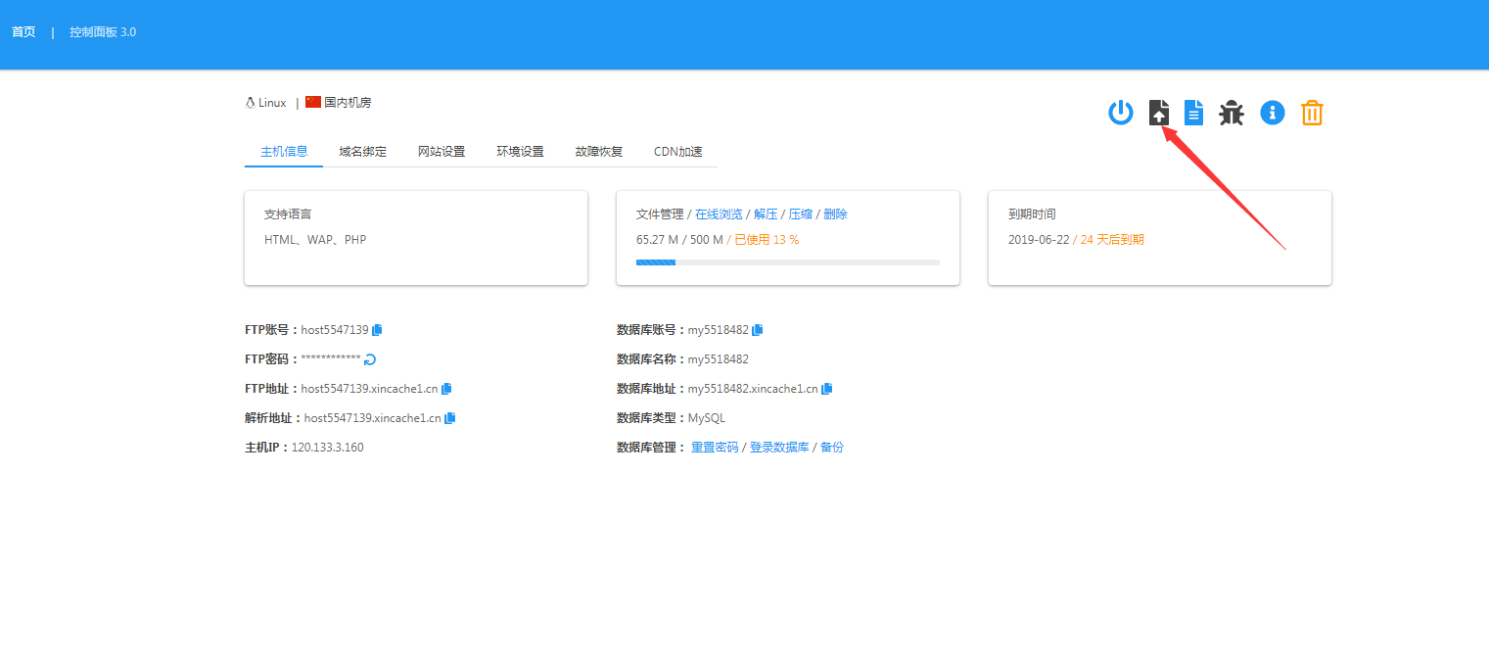Click the 压缩 link

coord(801,214)
